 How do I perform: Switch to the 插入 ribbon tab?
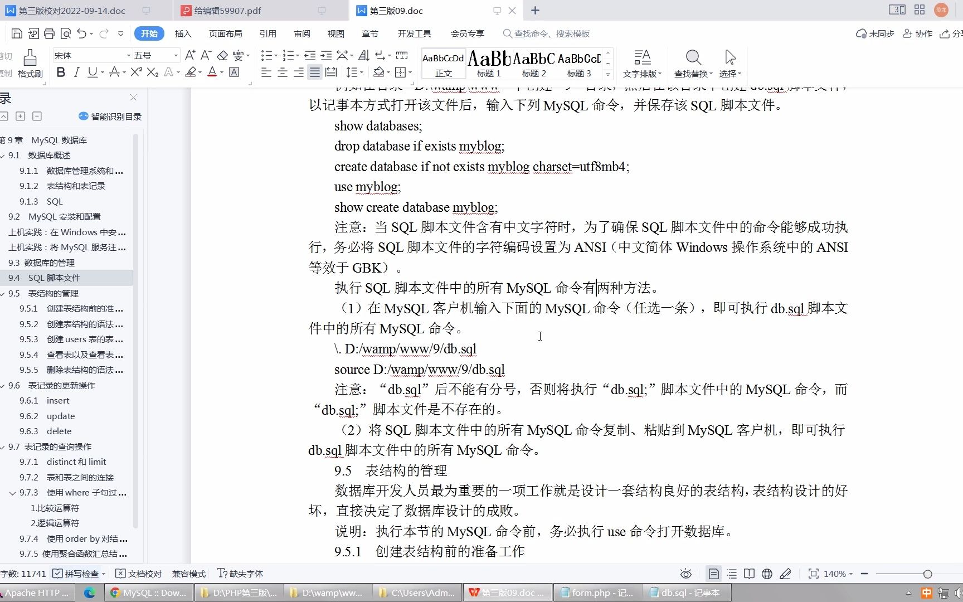coord(183,33)
